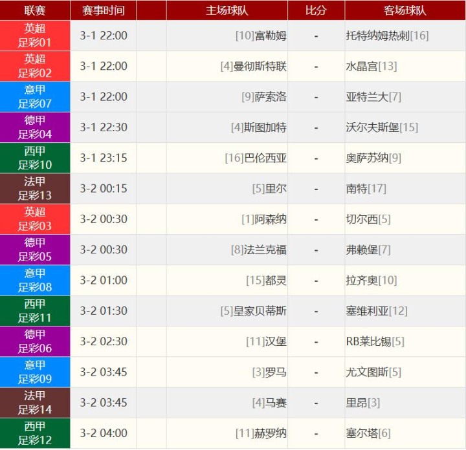Click away team 南特[17]
Screen dimensions: 466x450
coord(366,189)
